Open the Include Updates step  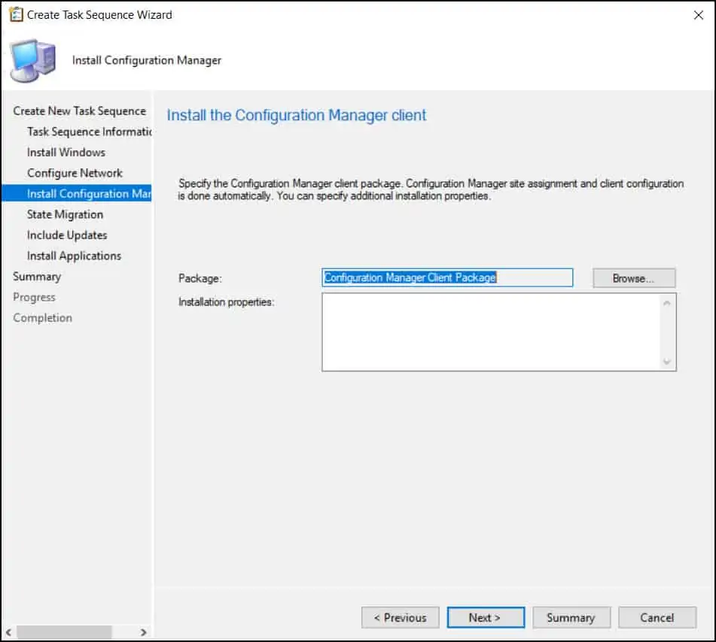(x=67, y=235)
